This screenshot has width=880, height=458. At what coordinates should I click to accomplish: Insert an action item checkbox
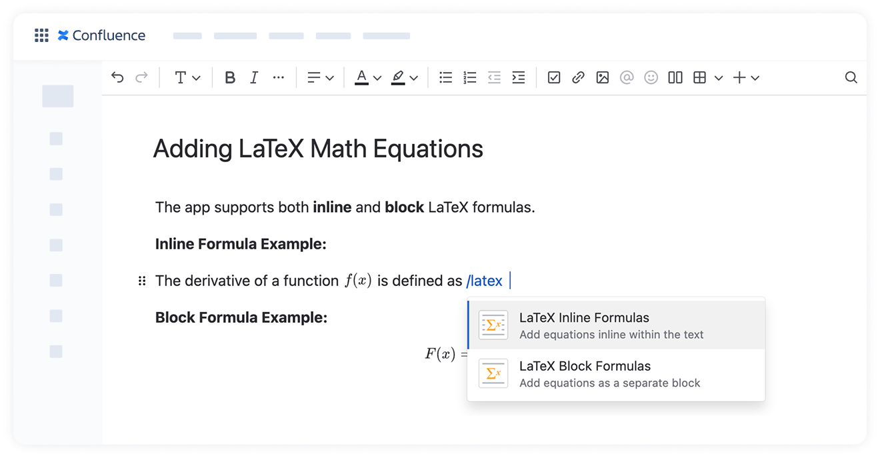click(554, 77)
